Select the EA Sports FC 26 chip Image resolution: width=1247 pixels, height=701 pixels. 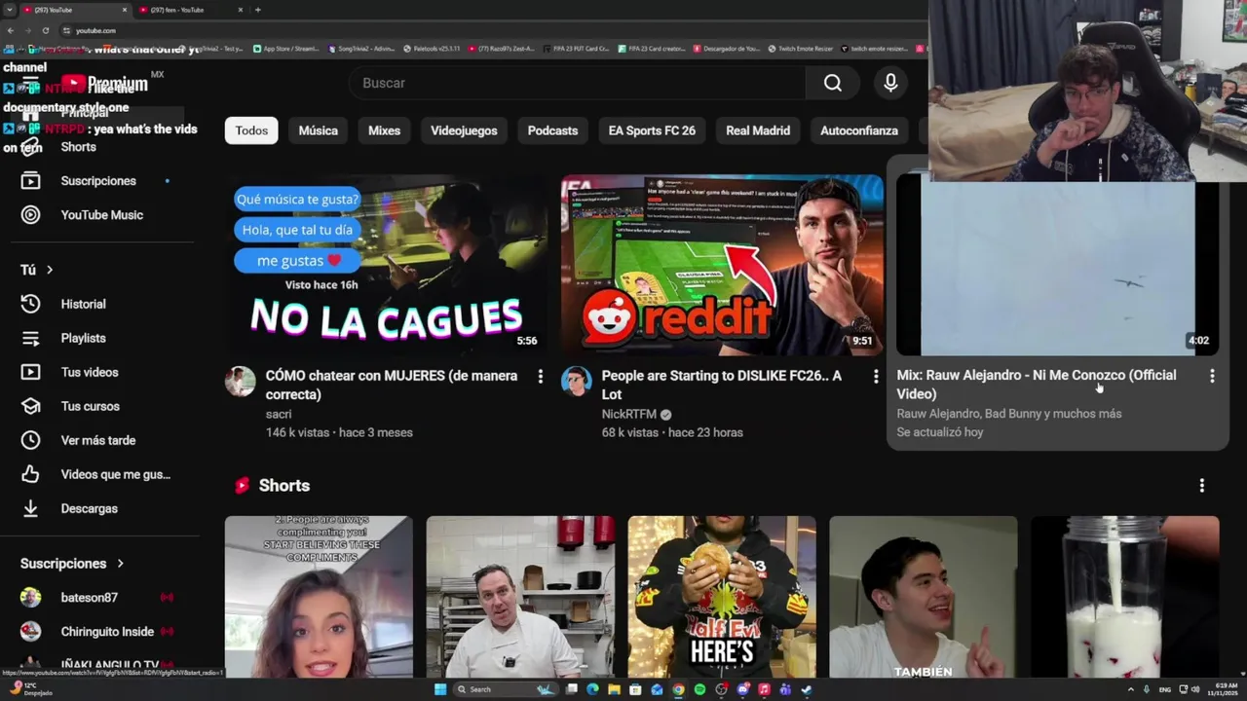(x=652, y=130)
